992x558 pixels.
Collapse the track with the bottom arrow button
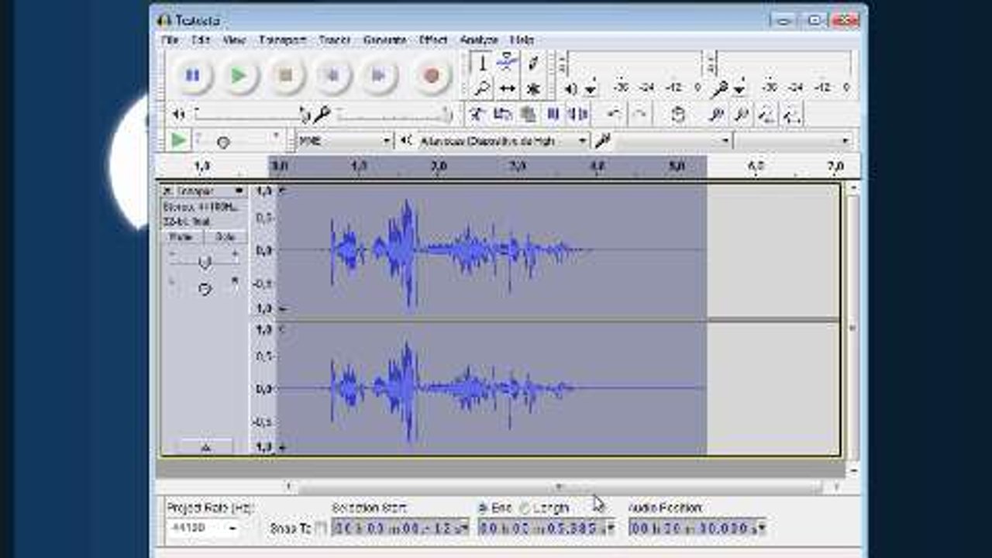pos(205,447)
